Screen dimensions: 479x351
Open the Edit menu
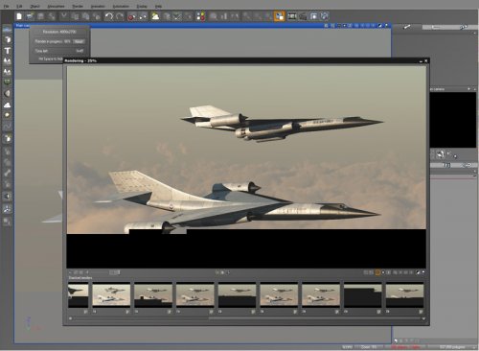click(x=19, y=6)
